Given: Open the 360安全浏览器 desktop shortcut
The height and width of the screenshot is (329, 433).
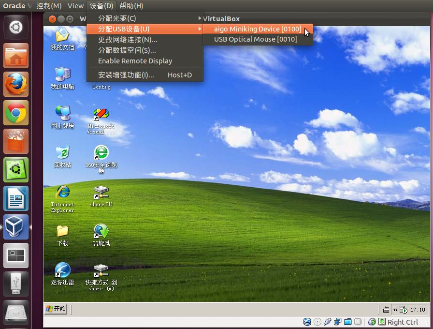Looking at the screenshot, I should click(101, 153).
